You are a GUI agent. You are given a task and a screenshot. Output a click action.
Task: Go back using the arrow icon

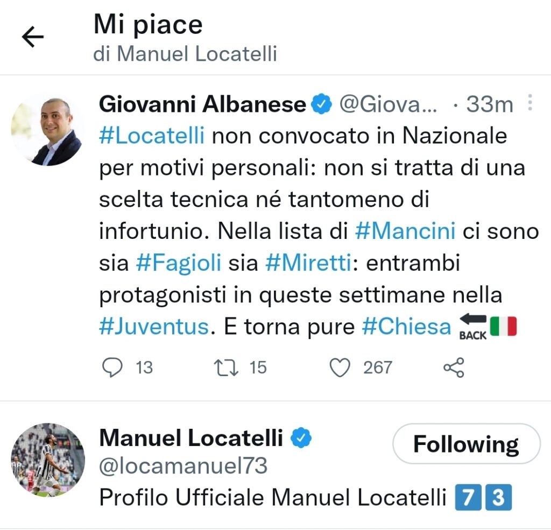coord(32,37)
